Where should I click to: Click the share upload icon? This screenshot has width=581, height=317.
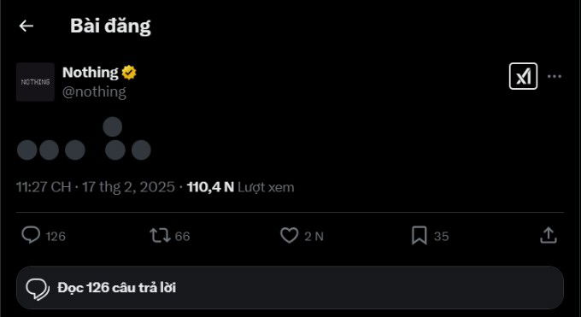point(549,236)
